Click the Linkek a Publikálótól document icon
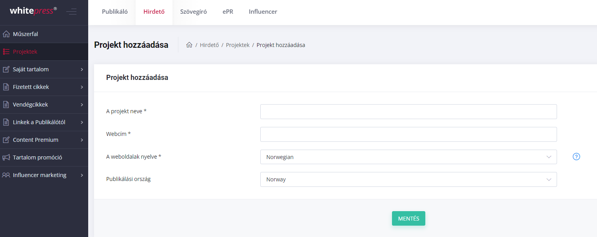 (x=6, y=122)
